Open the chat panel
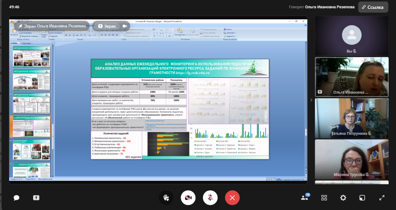 16,198
